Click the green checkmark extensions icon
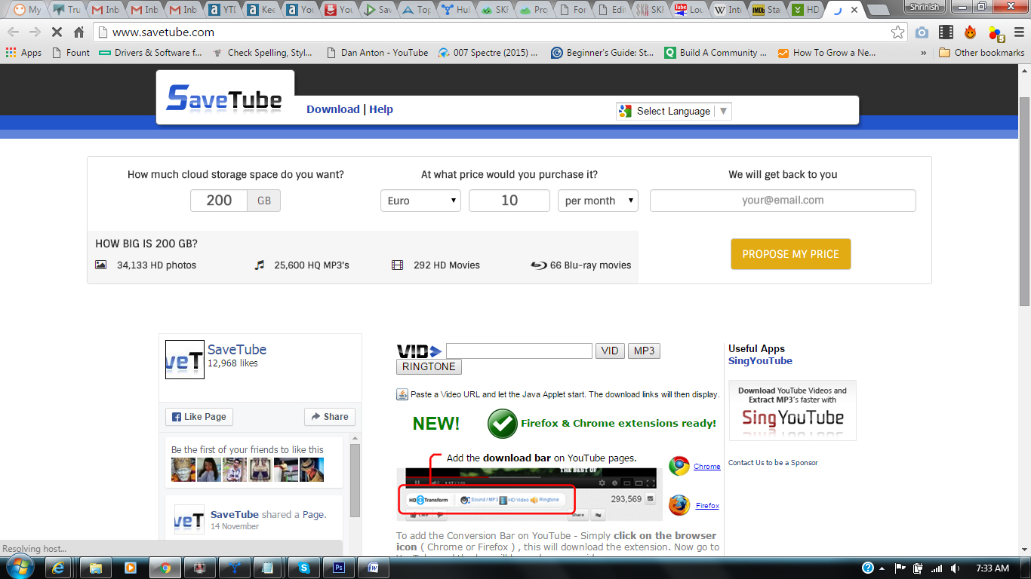Screen dimensions: 1031x579 (503, 424)
